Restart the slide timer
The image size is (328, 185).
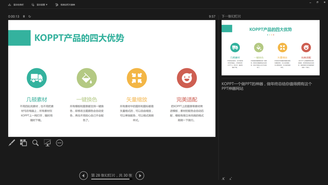[x=30, y=16]
